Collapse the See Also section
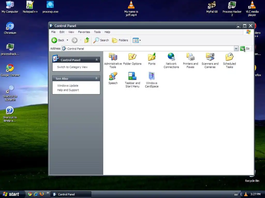Screen dimensions: 265x198 [96, 78]
